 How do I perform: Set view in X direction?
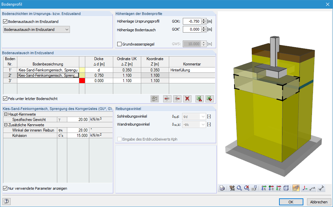pyautogui.click(x=264, y=188)
